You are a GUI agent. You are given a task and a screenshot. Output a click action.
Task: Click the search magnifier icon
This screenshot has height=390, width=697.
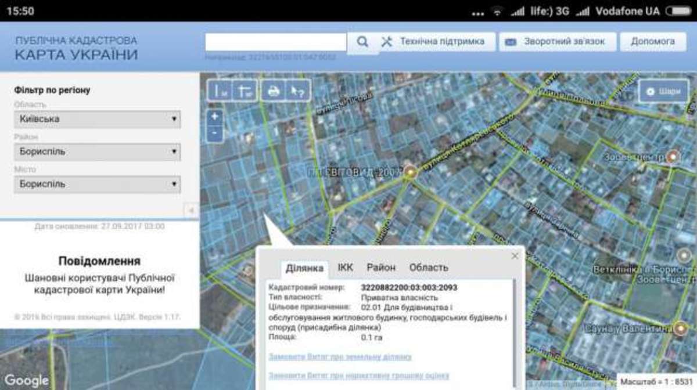click(x=362, y=42)
